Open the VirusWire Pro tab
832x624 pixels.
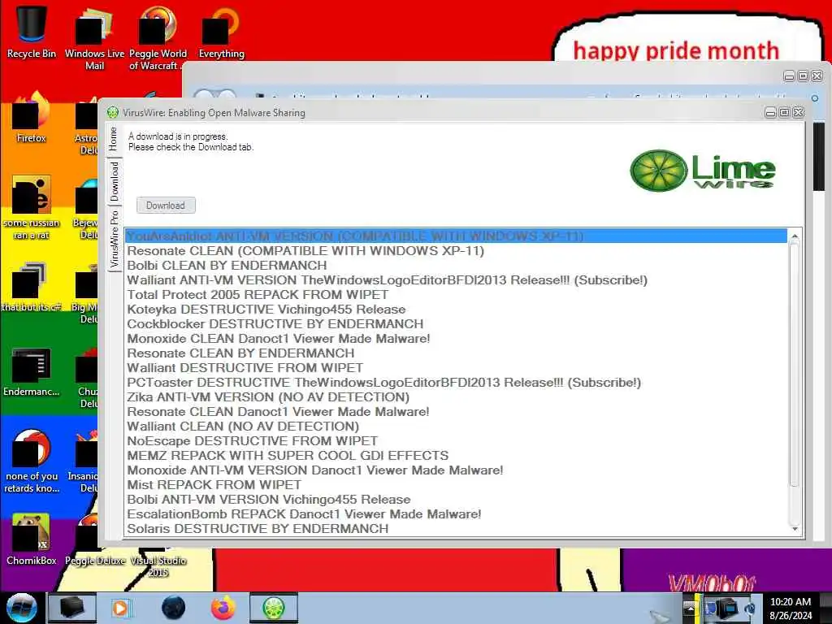point(115,238)
